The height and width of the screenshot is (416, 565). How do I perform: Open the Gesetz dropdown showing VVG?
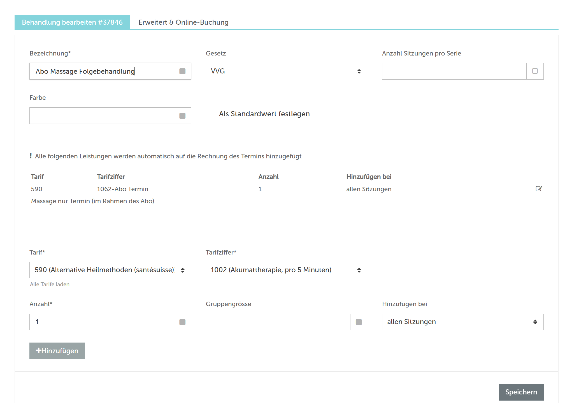tap(286, 71)
